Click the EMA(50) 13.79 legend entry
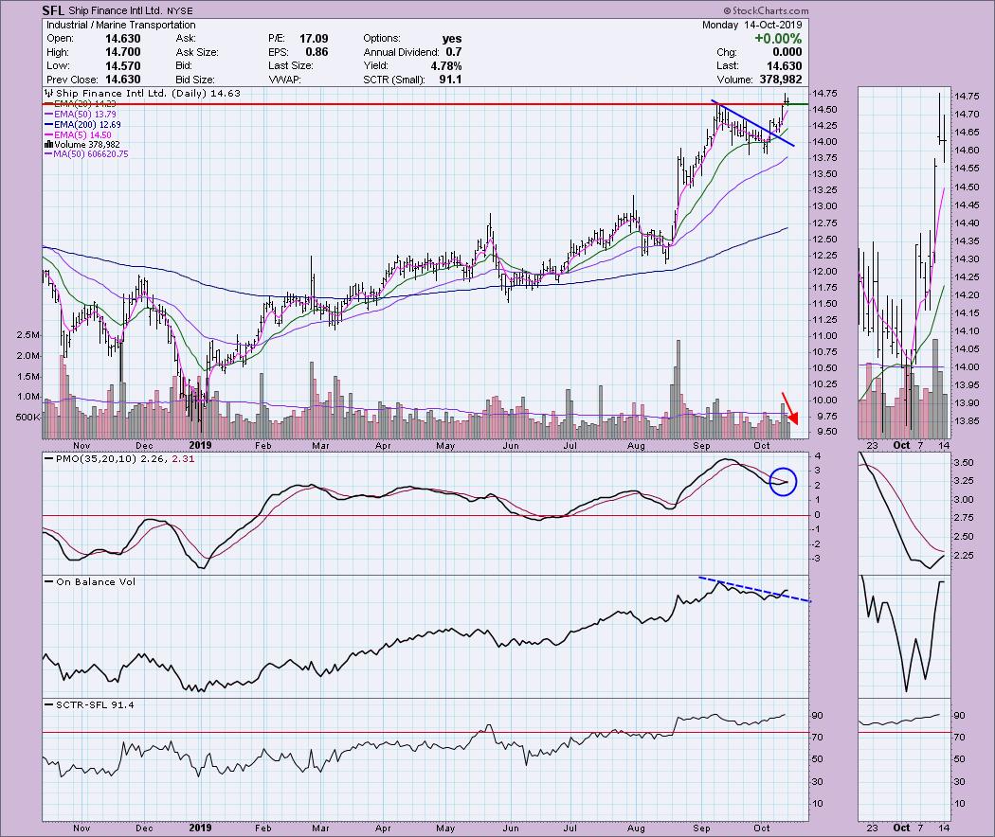 pyautogui.click(x=81, y=115)
